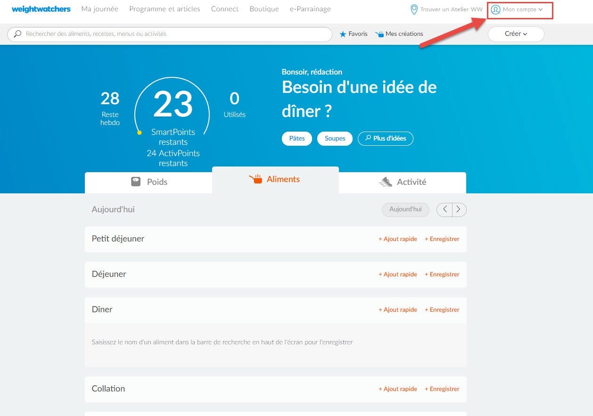Click the magnifier icon in the search bar

(18, 34)
